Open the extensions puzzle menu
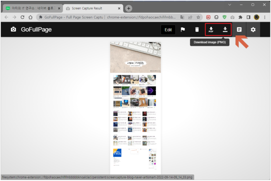The height and width of the screenshot is (181, 271). pyautogui.click(x=241, y=17)
